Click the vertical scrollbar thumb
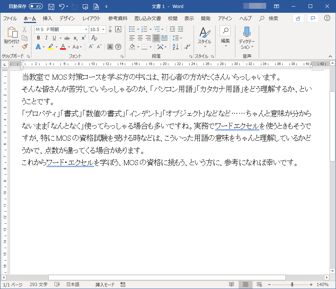 click(x=332, y=126)
